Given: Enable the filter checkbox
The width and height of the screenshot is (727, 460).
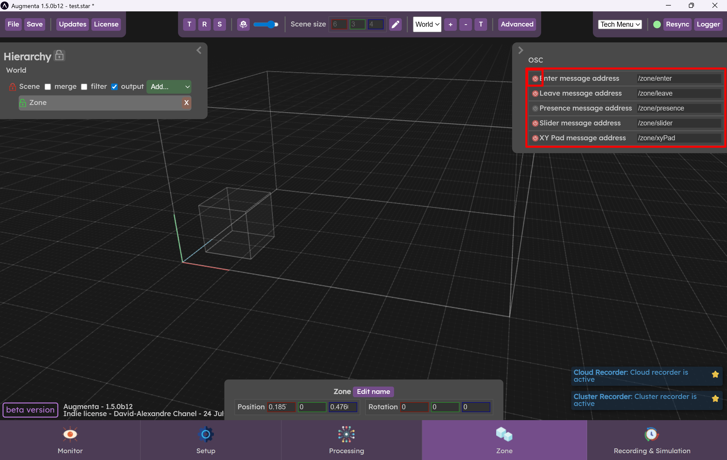Looking at the screenshot, I should 84,87.
